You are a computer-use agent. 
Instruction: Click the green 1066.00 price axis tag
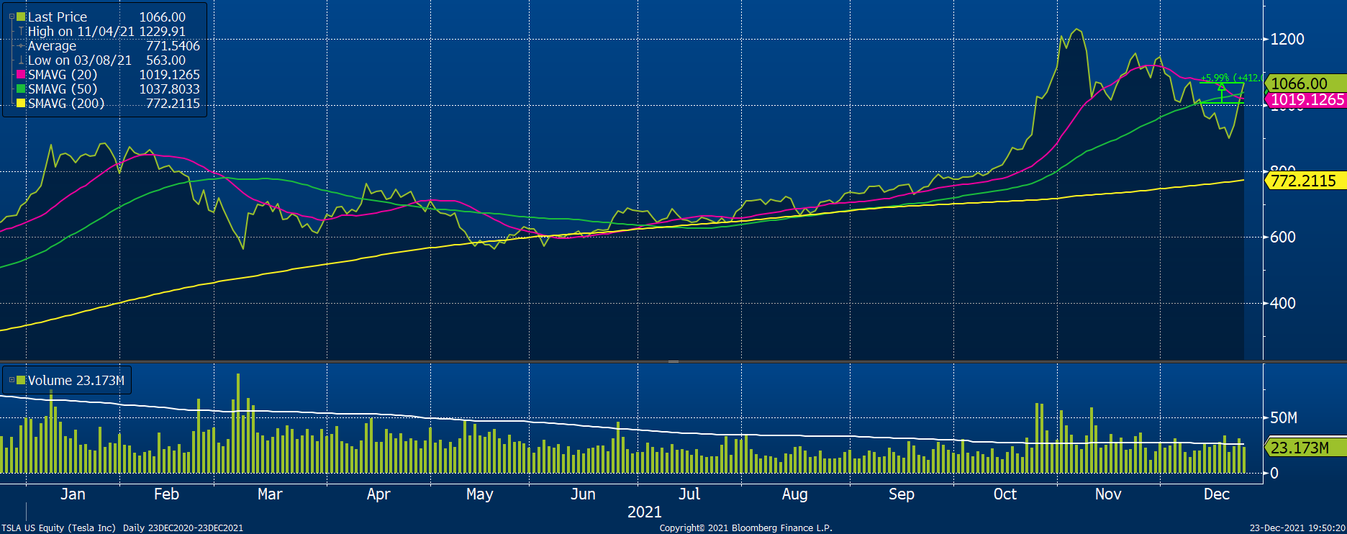(1305, 83)
